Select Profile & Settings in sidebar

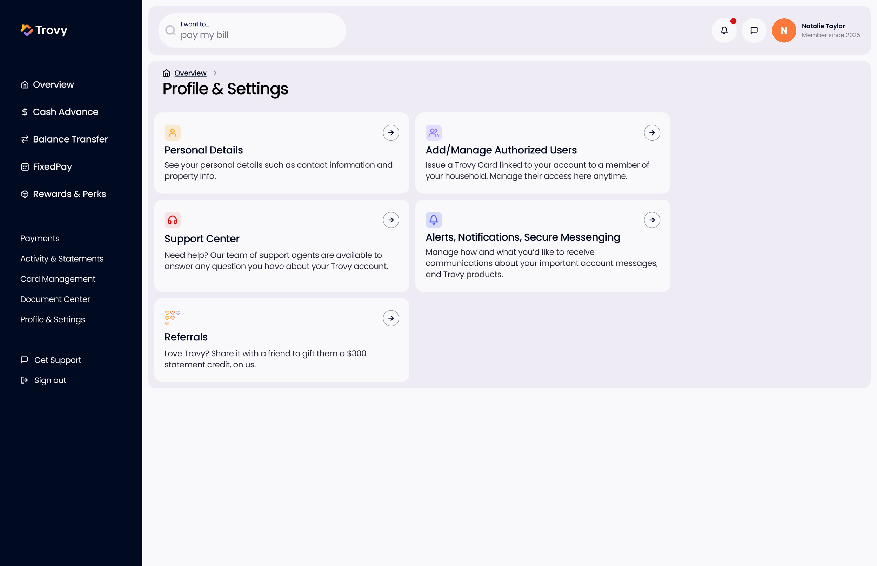click(53, 319)
